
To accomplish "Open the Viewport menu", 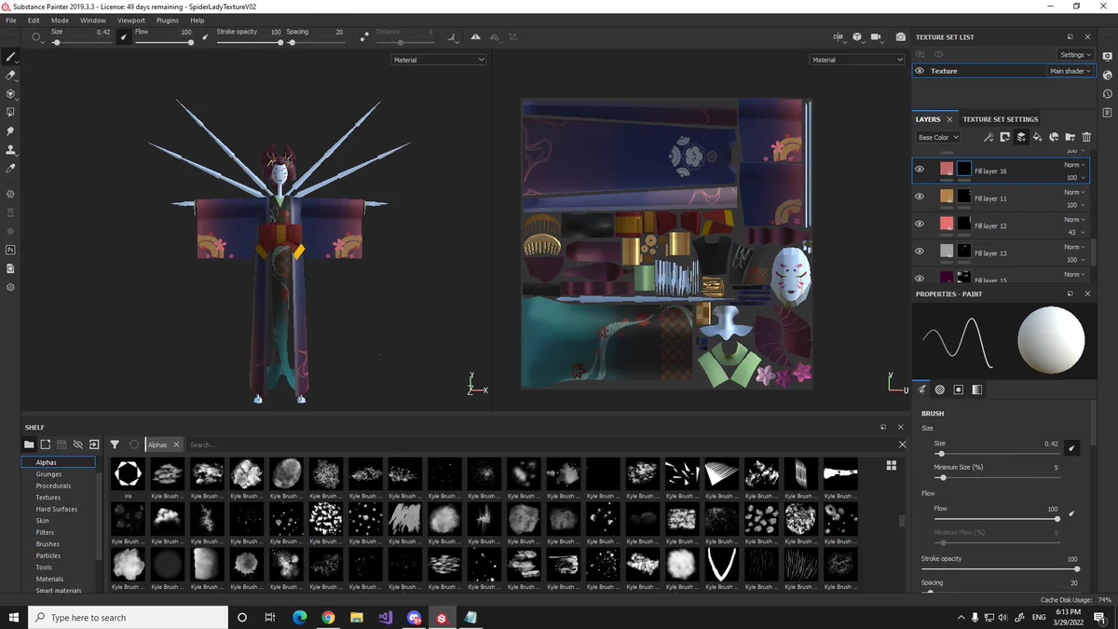I will click(x=130, y=20).
